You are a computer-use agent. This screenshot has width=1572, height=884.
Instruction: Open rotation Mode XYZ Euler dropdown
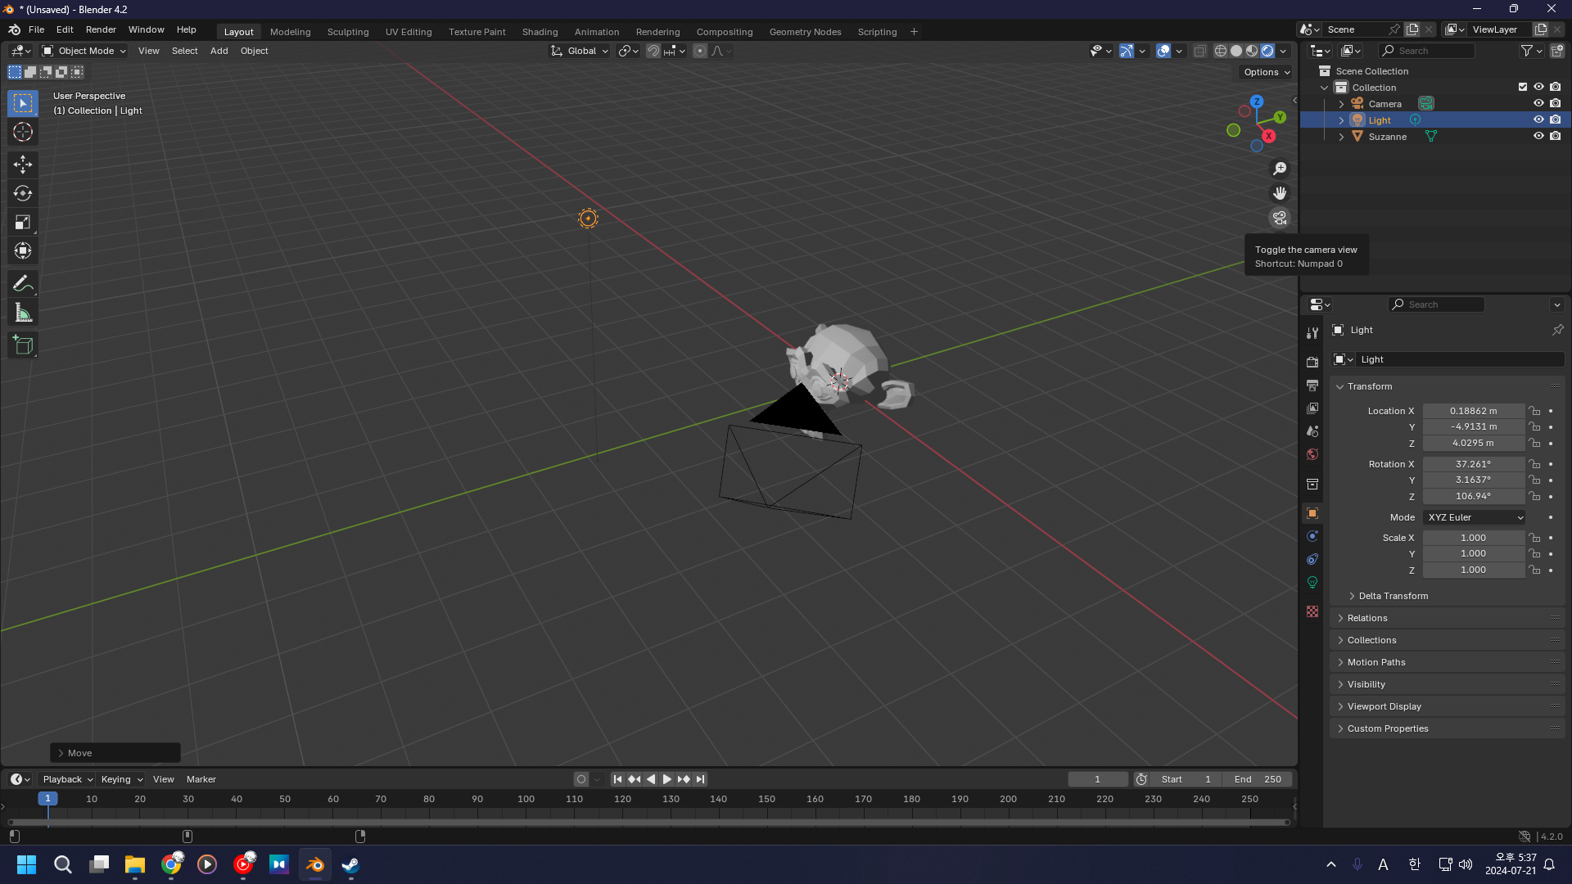[1475, 517]
